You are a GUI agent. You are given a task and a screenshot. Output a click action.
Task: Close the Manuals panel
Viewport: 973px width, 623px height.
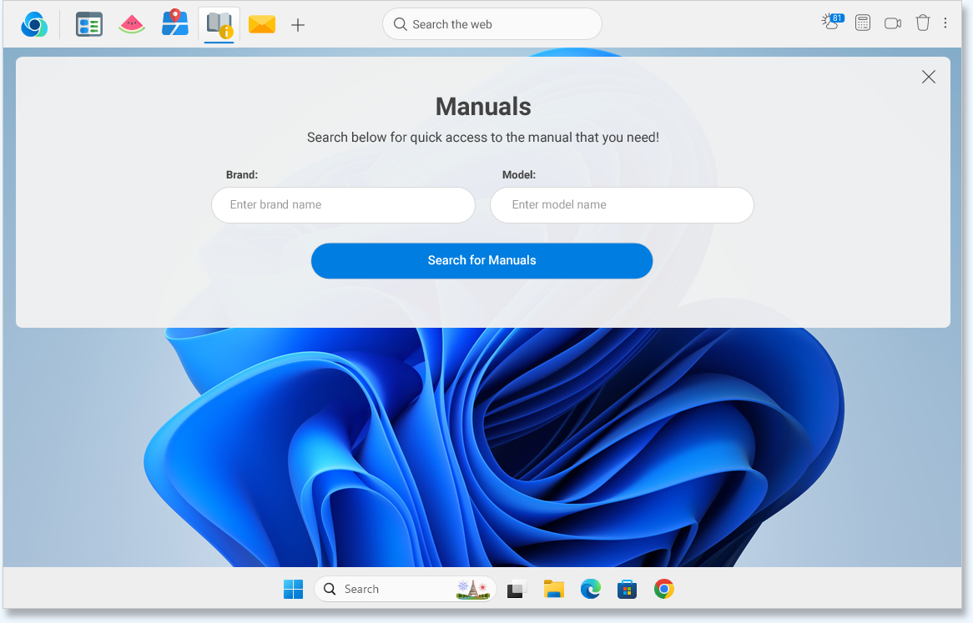(x=929, y=77)
